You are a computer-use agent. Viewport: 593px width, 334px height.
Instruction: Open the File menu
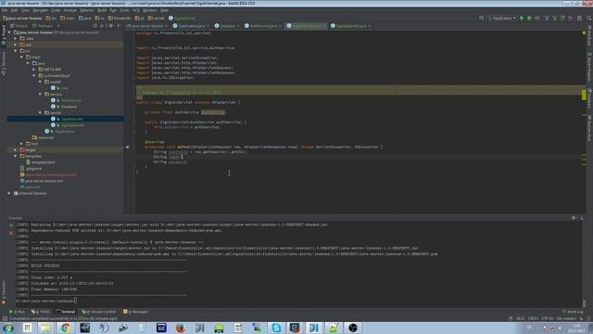click(4, 10)
